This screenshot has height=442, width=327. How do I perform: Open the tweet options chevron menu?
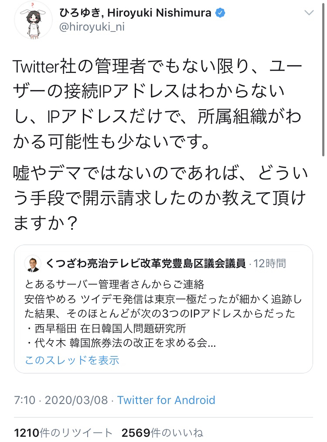point(310,13)
